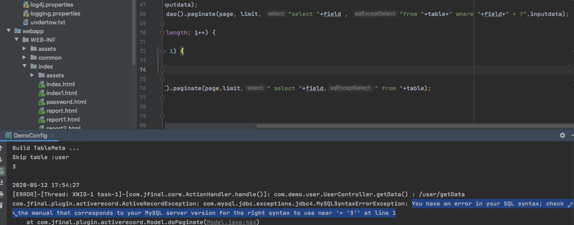Click on line number 74 in gutter
The width and height of the screenshot is (574, 225).
(x=142, y=70)
